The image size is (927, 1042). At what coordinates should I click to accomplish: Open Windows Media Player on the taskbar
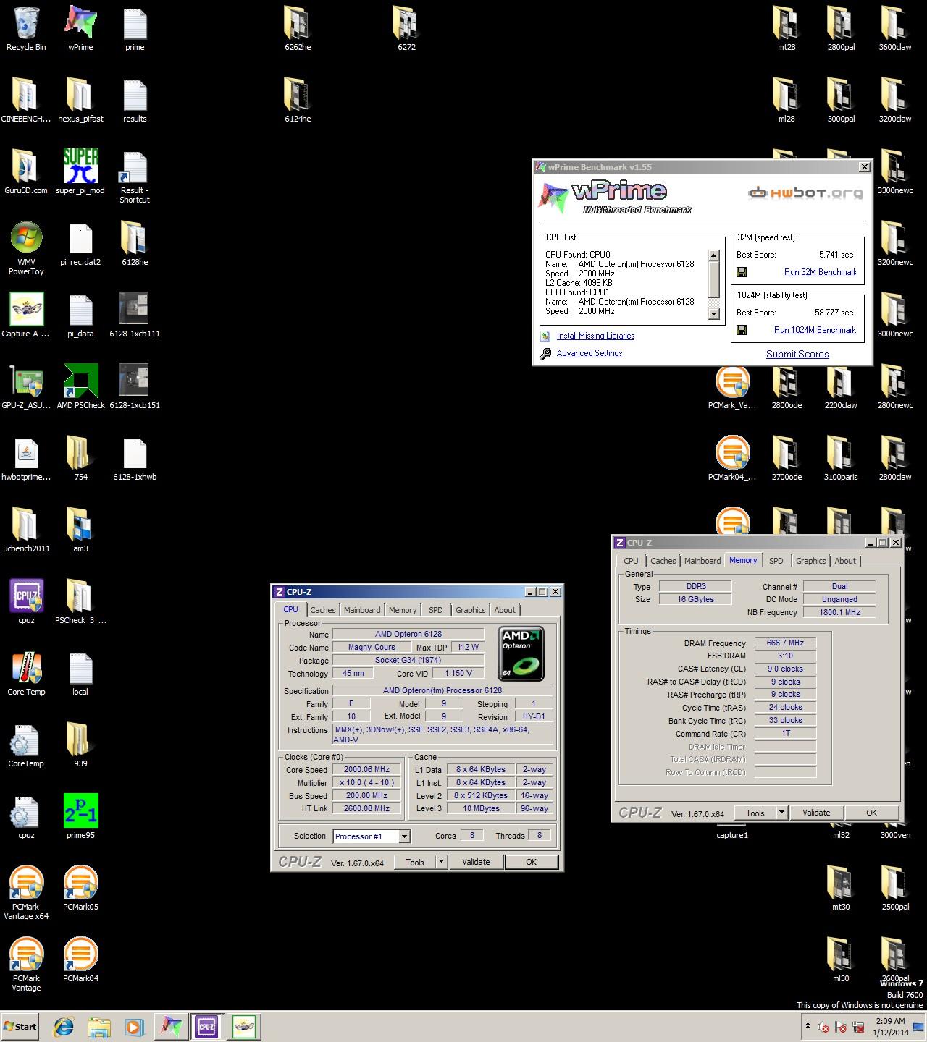pyautogui.click(x=134, y=1026)
